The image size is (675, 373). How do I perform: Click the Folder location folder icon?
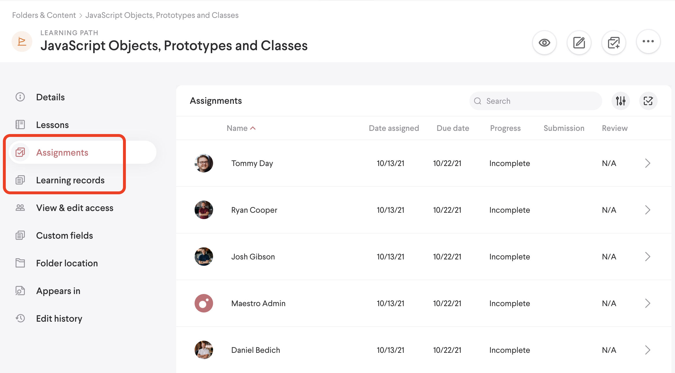click(x=20, y=263)
